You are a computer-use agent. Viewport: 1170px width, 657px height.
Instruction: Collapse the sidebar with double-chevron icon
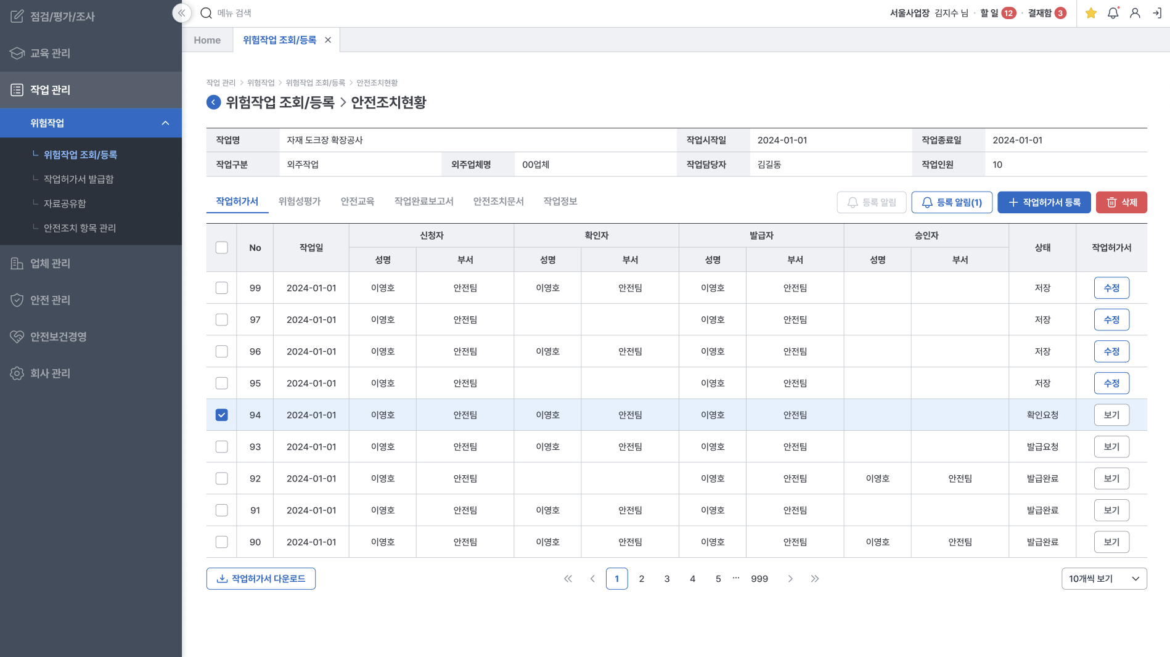[x=181, y=13]
